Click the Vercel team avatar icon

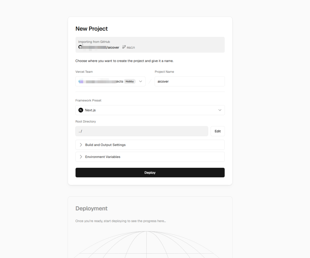pos(81,82)
